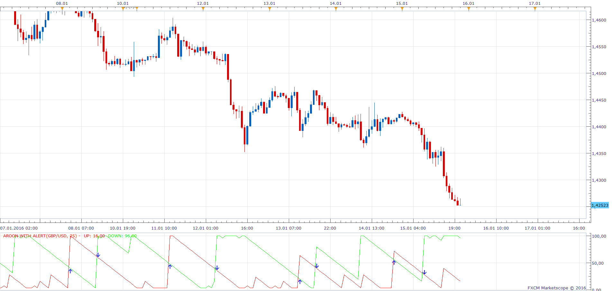Click the orange marker under 17.01 date
Screen dimensions: 612x291
535,9
